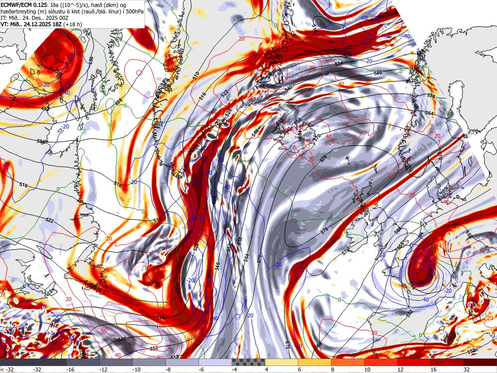Pick the checkered legend swatch between -4 and 4
Screen dimensions: 497x373
[248, 362]
